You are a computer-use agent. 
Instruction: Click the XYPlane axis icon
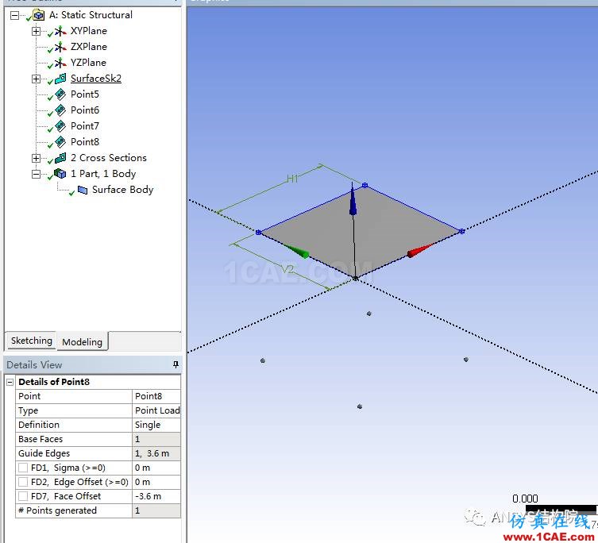coord(60,31)
